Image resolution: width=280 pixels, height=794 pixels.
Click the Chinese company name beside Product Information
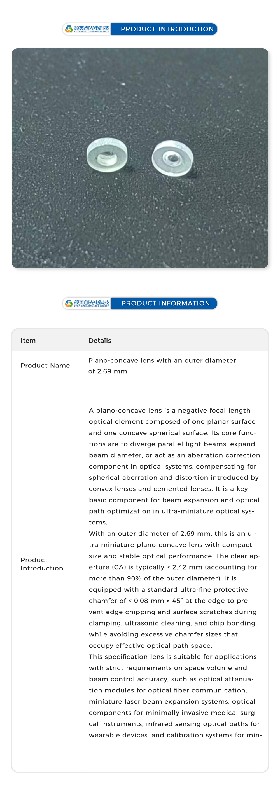click(x=91, y=302)
